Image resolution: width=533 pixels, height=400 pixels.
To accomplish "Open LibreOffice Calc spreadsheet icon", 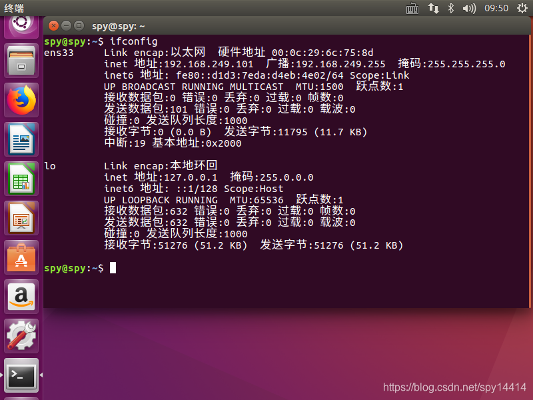I will click(x=21, y=179).
